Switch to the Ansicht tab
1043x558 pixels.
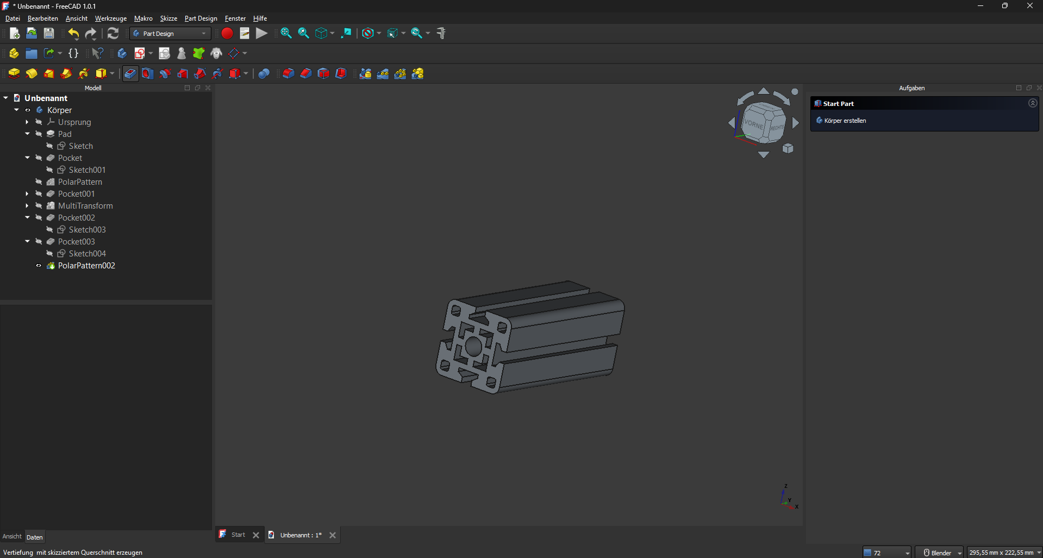point(12,537)
